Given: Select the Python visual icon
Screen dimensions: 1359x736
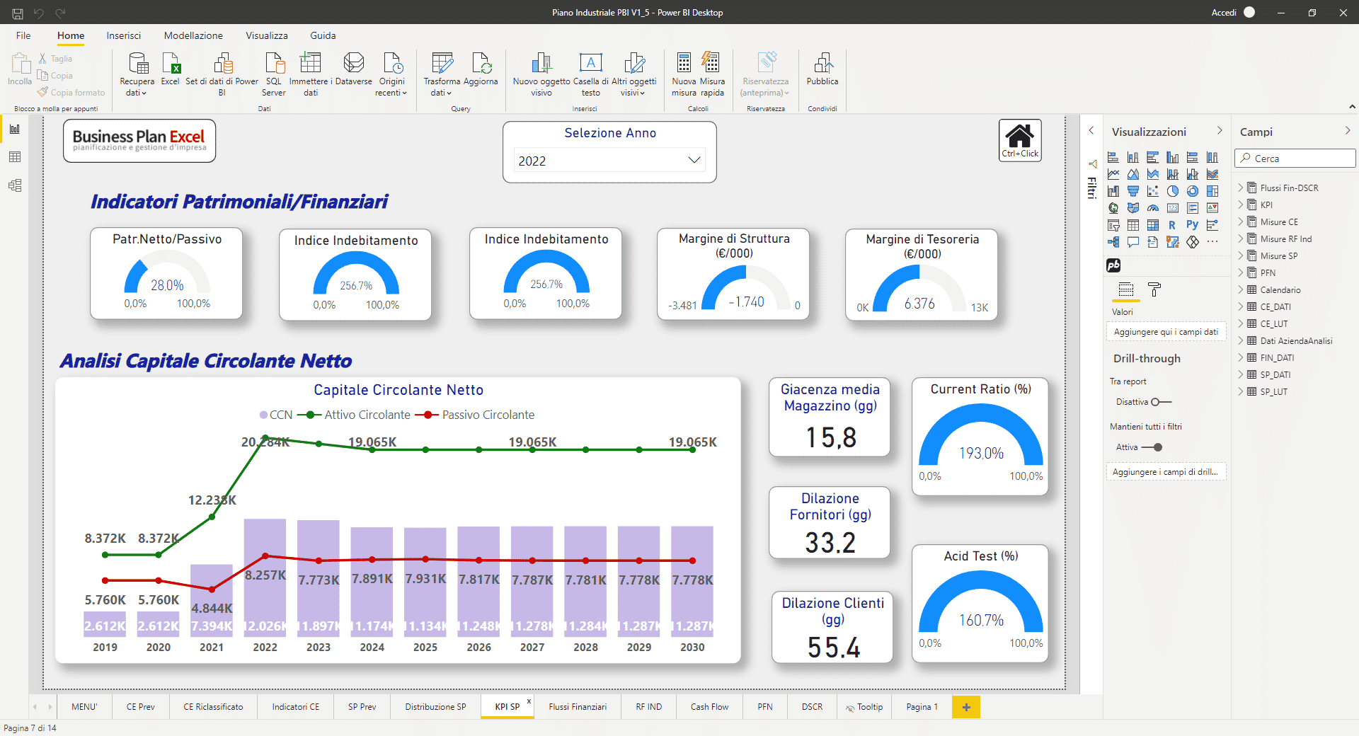Looking at the screenshot, I should point(1193,225).
